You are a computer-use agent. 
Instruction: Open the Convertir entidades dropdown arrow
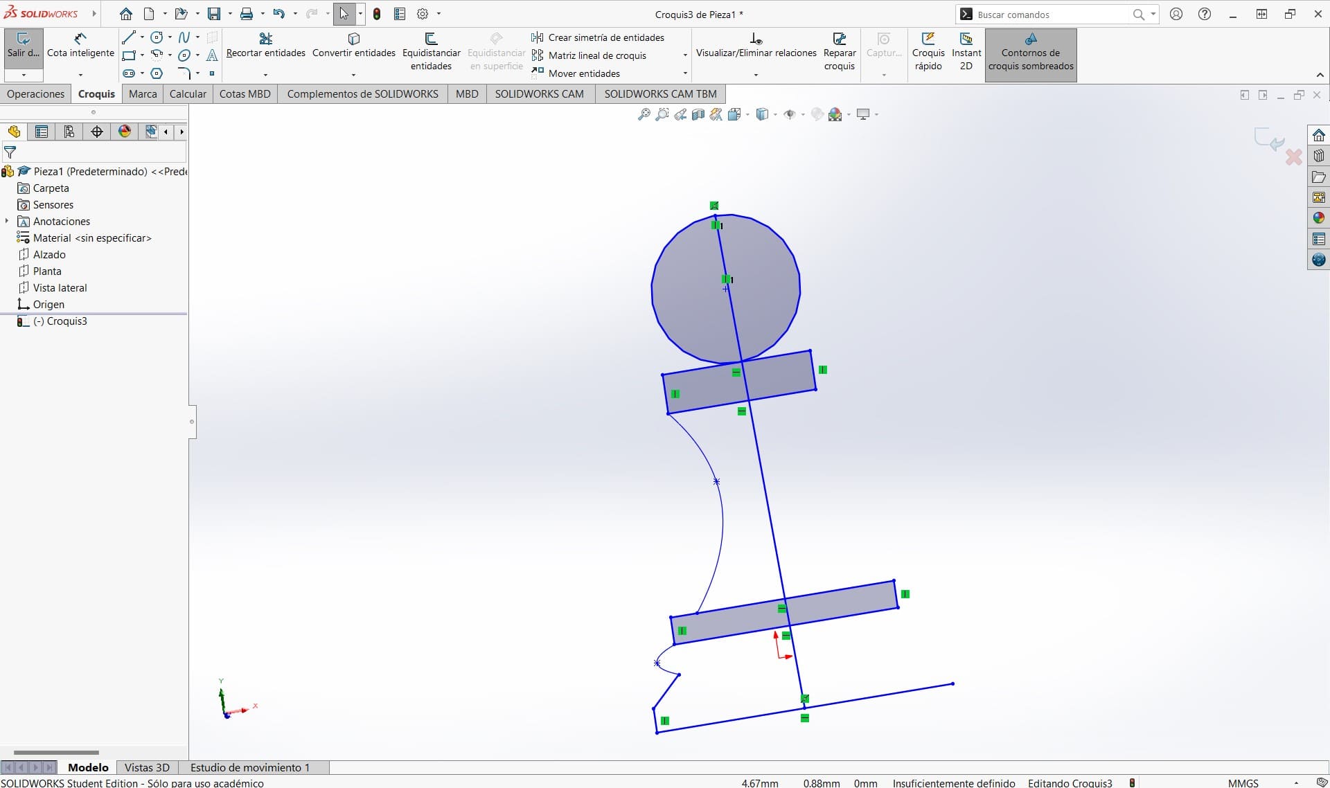pos(354,75)
